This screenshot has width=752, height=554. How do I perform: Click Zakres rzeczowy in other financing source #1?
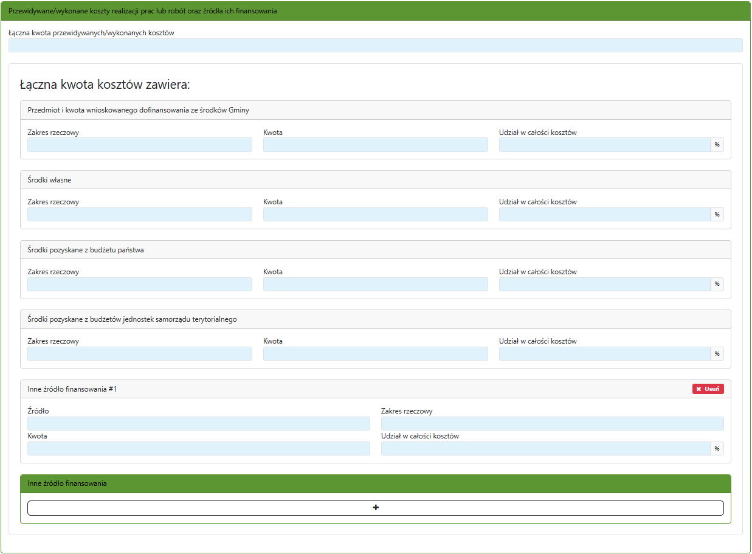point(552,423)
